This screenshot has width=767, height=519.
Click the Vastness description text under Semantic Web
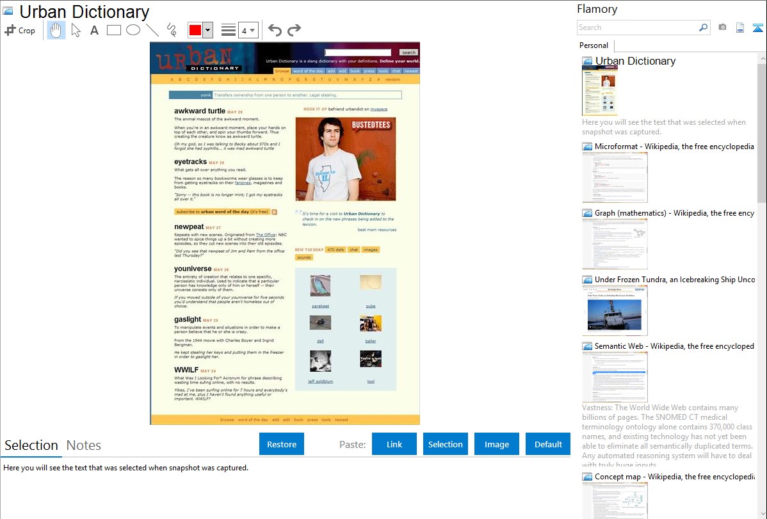coord(667,436)
